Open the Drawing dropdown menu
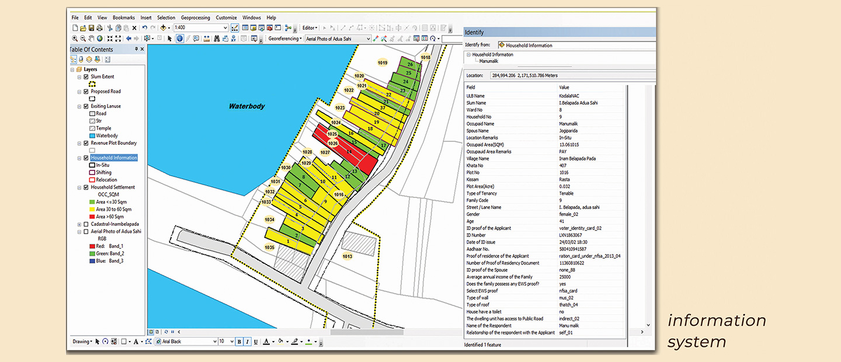Image resolution: width=841 pixels, height=362 pixels. (82, 342)
